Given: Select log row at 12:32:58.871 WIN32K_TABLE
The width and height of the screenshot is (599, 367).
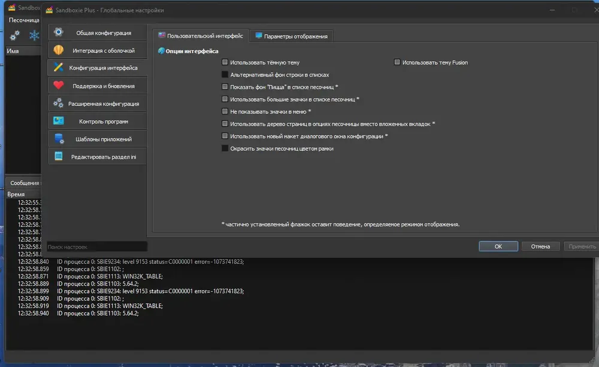Looking at the screenshot, I should [299, 276].
